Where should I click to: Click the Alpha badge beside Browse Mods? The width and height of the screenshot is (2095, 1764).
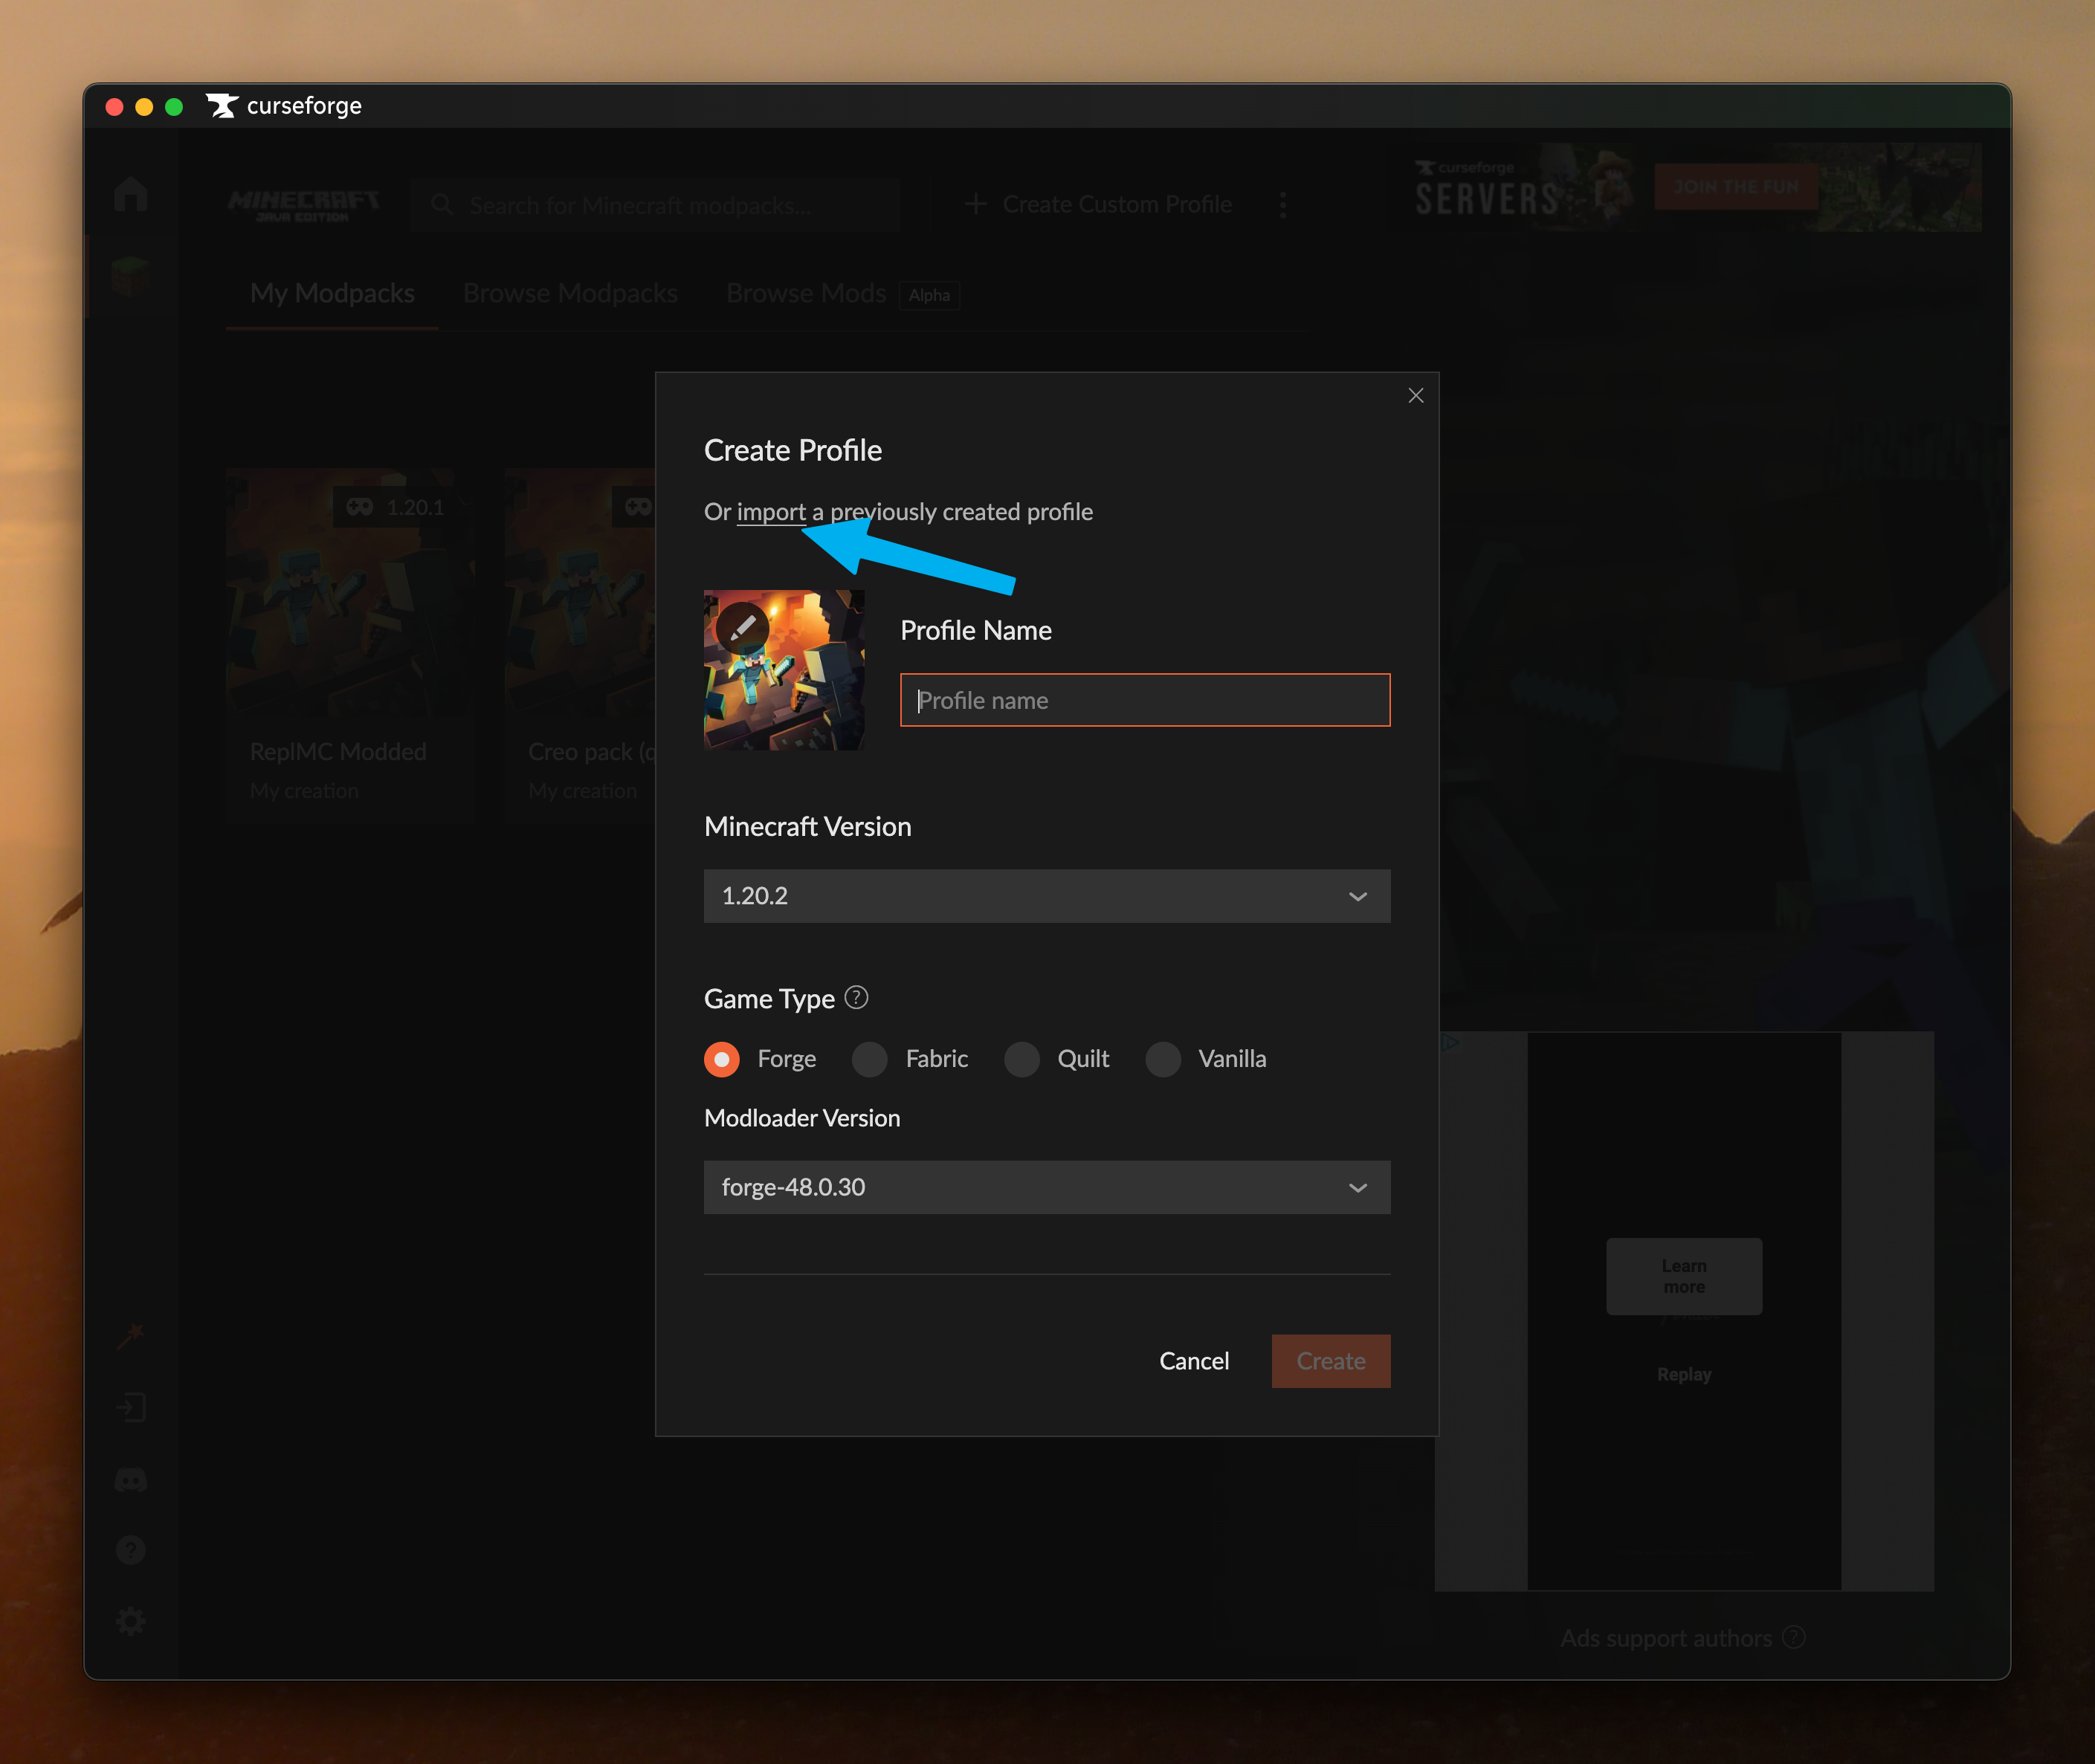click(929, 295)
